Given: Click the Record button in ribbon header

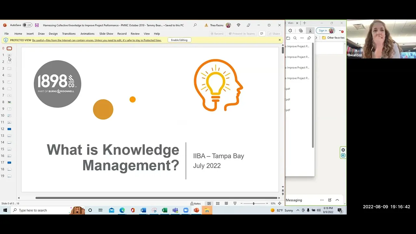Looking at the screenshot, I should [217, 33].
